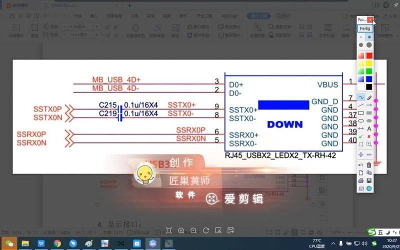The height and width of the screenshot is (250, 400).
Task: Pick the solid red color swatch
Action: [x=369, y=55]
